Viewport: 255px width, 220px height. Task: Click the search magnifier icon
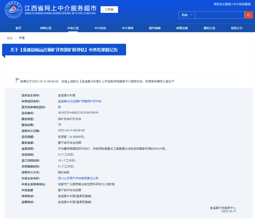249,15
